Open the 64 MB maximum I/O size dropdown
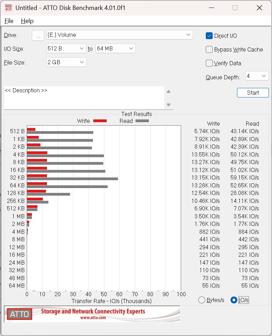272x336 pixels. (x=116, y=49)
